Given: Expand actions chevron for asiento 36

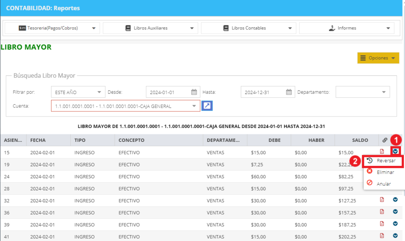Looking at the screenshot, I should 395,212.
